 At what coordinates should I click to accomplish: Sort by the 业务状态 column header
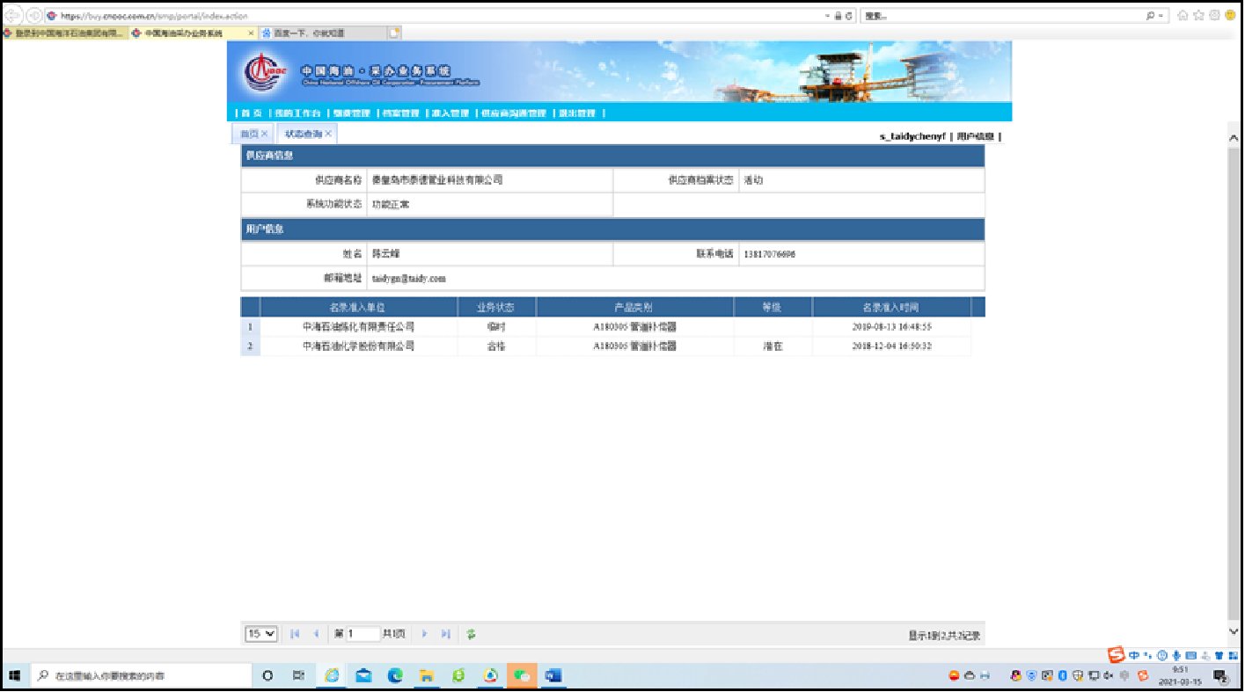pos(495,308)
